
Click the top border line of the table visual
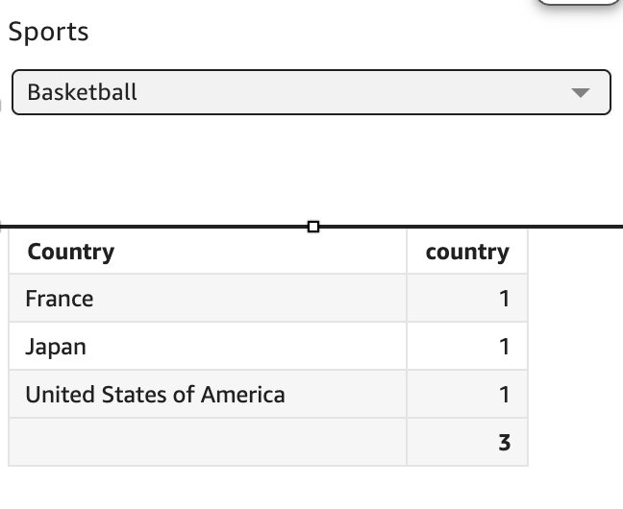(144, 227)
